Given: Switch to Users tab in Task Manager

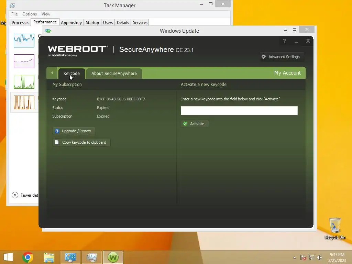Looking at the screenshot, I should pos(108,22).
